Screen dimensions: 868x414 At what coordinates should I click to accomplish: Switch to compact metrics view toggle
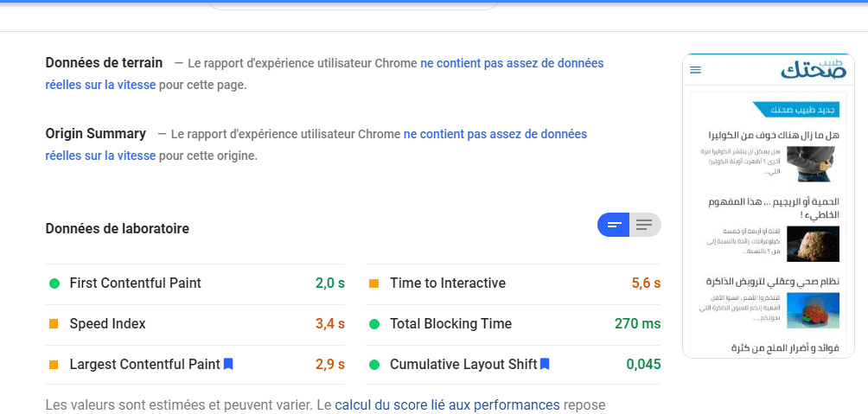(x=614, y=226)
